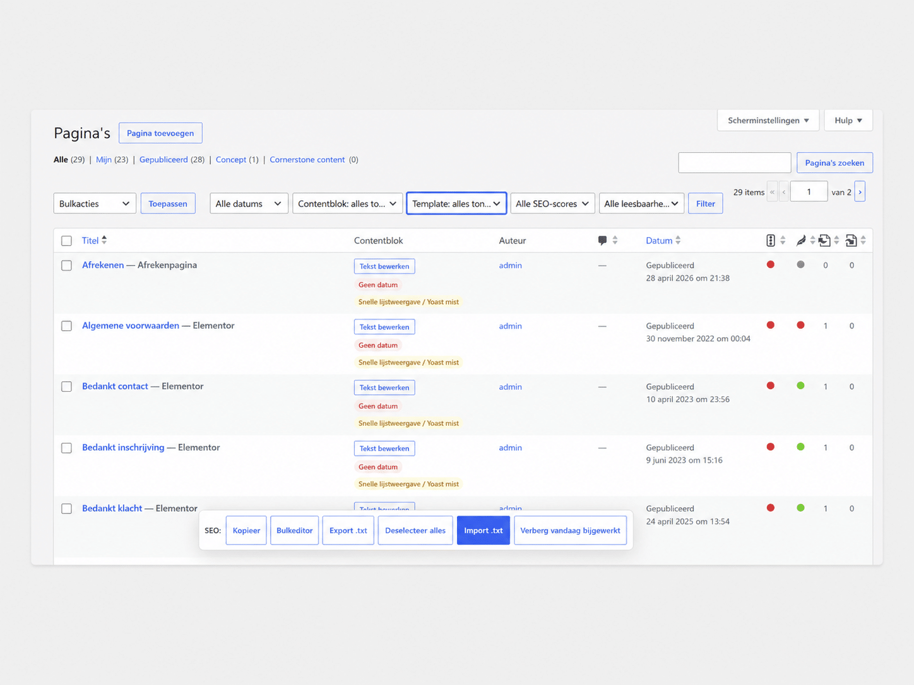
Task: Filter to Gepubliceerd pages
Action: click(x=163, y=160)
